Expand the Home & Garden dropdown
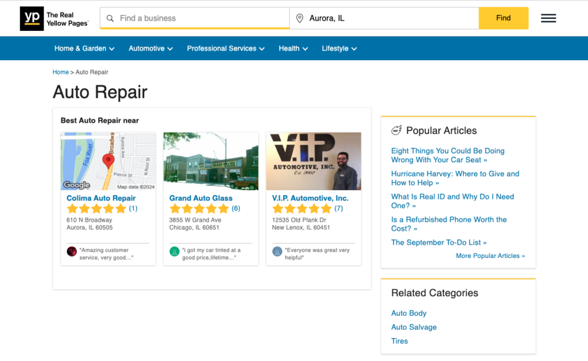588x361 pixels. [84, 49]
